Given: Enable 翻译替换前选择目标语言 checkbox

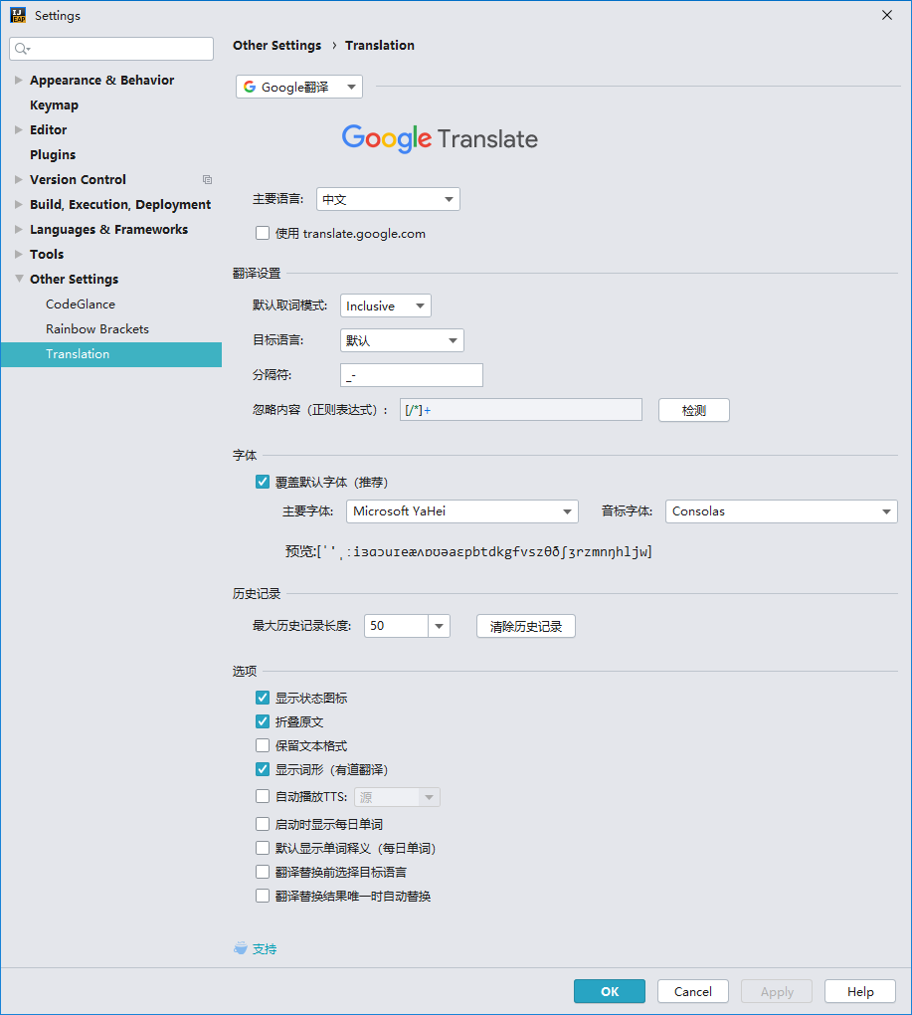Looking at the screenshot, I should point(263,872).
